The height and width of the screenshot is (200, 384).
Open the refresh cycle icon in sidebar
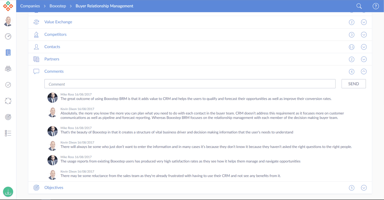point(8,101)
